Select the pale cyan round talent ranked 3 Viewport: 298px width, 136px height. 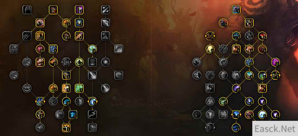(x=92, y=49)
